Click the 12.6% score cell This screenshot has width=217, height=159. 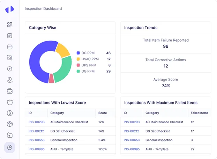pyautogui.click(x=103, y=149)
